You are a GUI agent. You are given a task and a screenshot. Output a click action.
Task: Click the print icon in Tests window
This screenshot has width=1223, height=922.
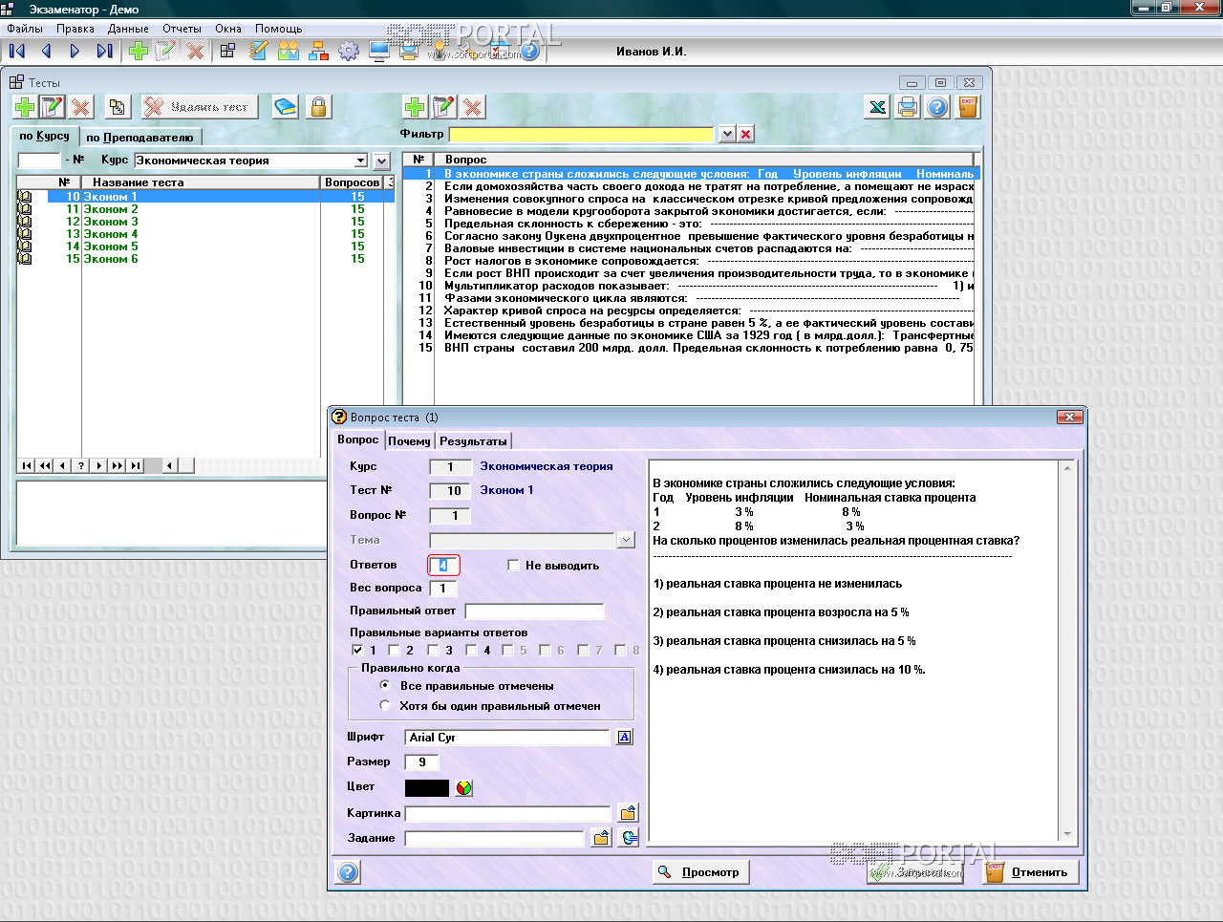pos(908,107)
